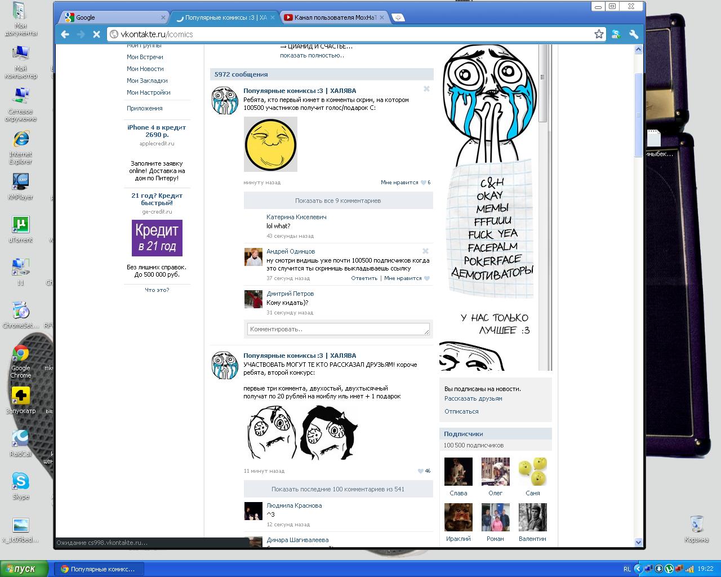Open Андрей Одинцов profile name

(291, 251)
